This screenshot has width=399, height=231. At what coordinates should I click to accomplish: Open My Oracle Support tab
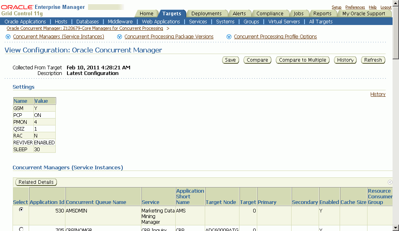pyautogui.click(x=363, y=13)
